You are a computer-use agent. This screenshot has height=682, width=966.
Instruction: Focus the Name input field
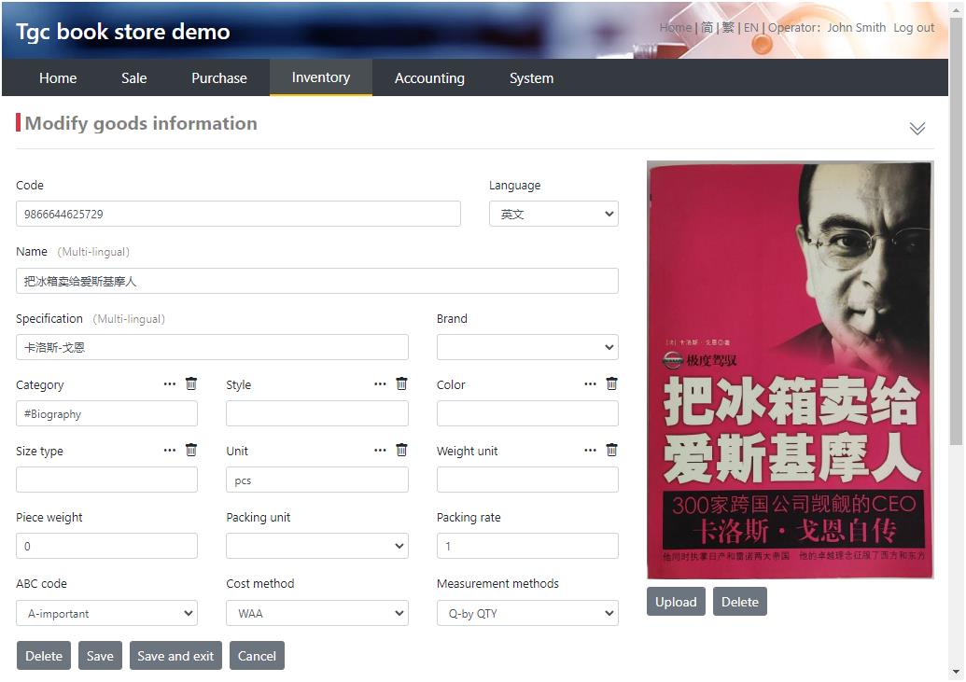pos(317,281)
